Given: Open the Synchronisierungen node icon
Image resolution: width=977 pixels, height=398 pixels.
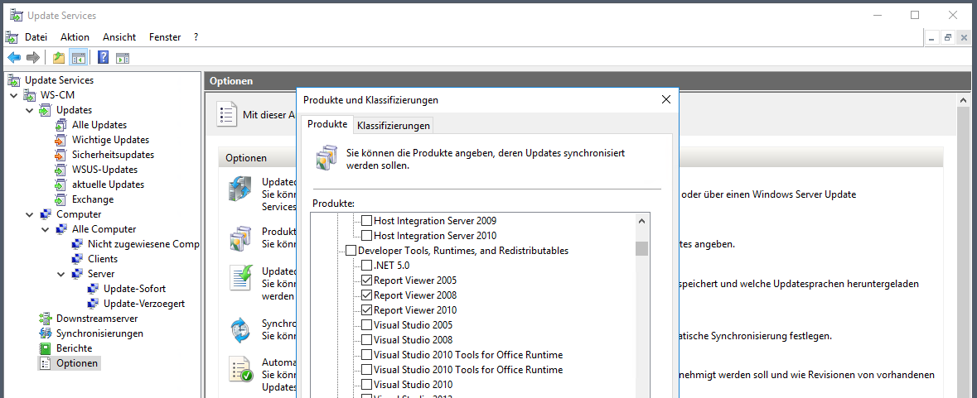Looking at the screenshot, I should tap(45, 333).
